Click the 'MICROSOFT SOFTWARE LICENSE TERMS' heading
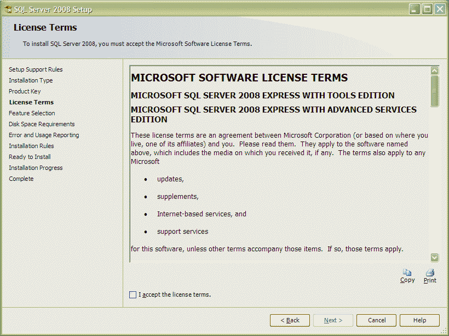449x336 pixels. pyautogui.click(x=239, y=78)
